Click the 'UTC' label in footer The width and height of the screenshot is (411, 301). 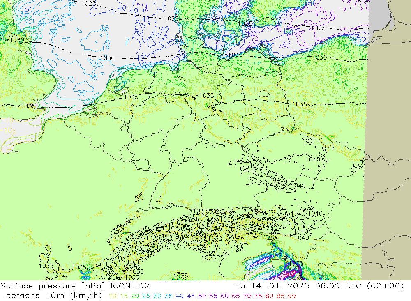(353, 286)
